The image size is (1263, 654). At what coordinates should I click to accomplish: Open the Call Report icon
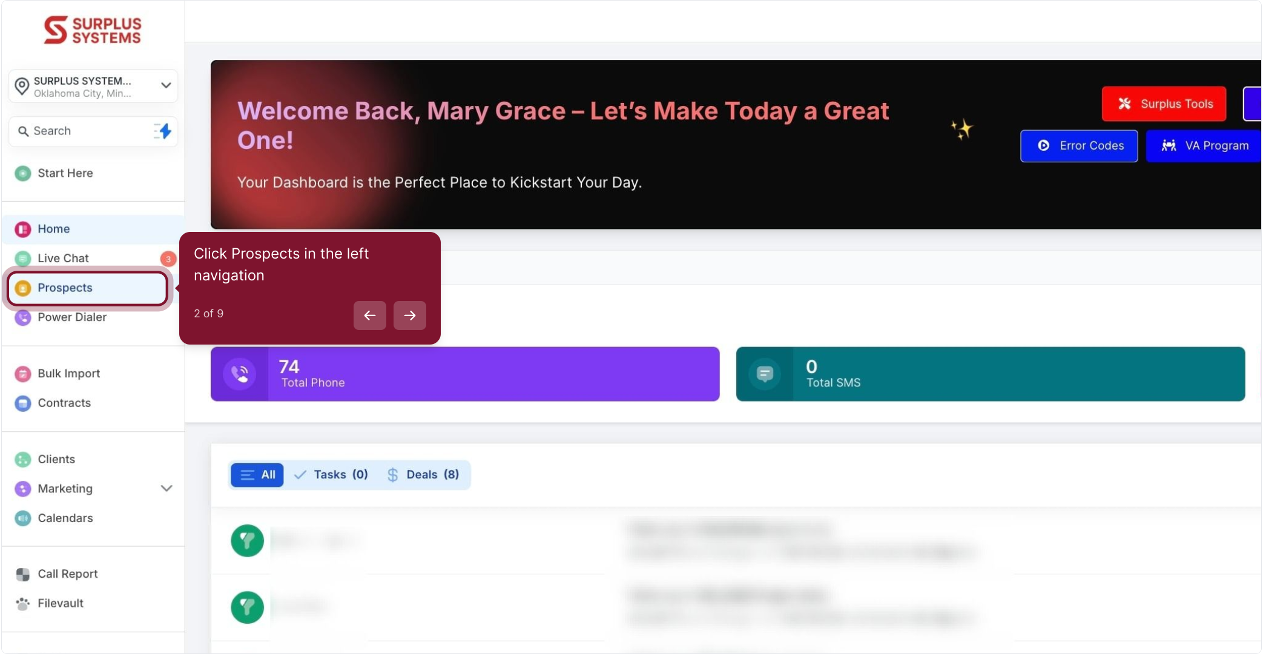pos(23,574)
